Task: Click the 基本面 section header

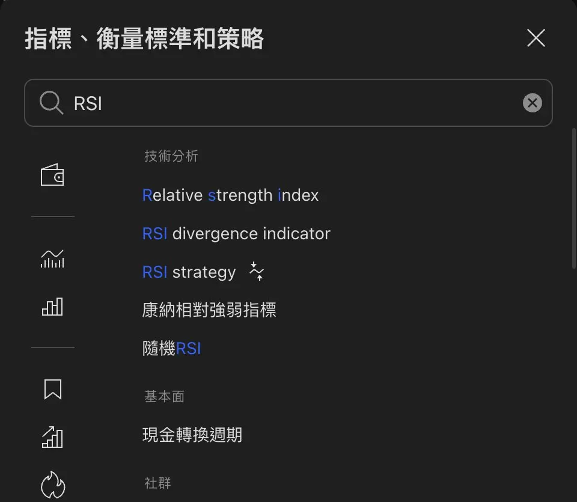Action: pos(164,396)
